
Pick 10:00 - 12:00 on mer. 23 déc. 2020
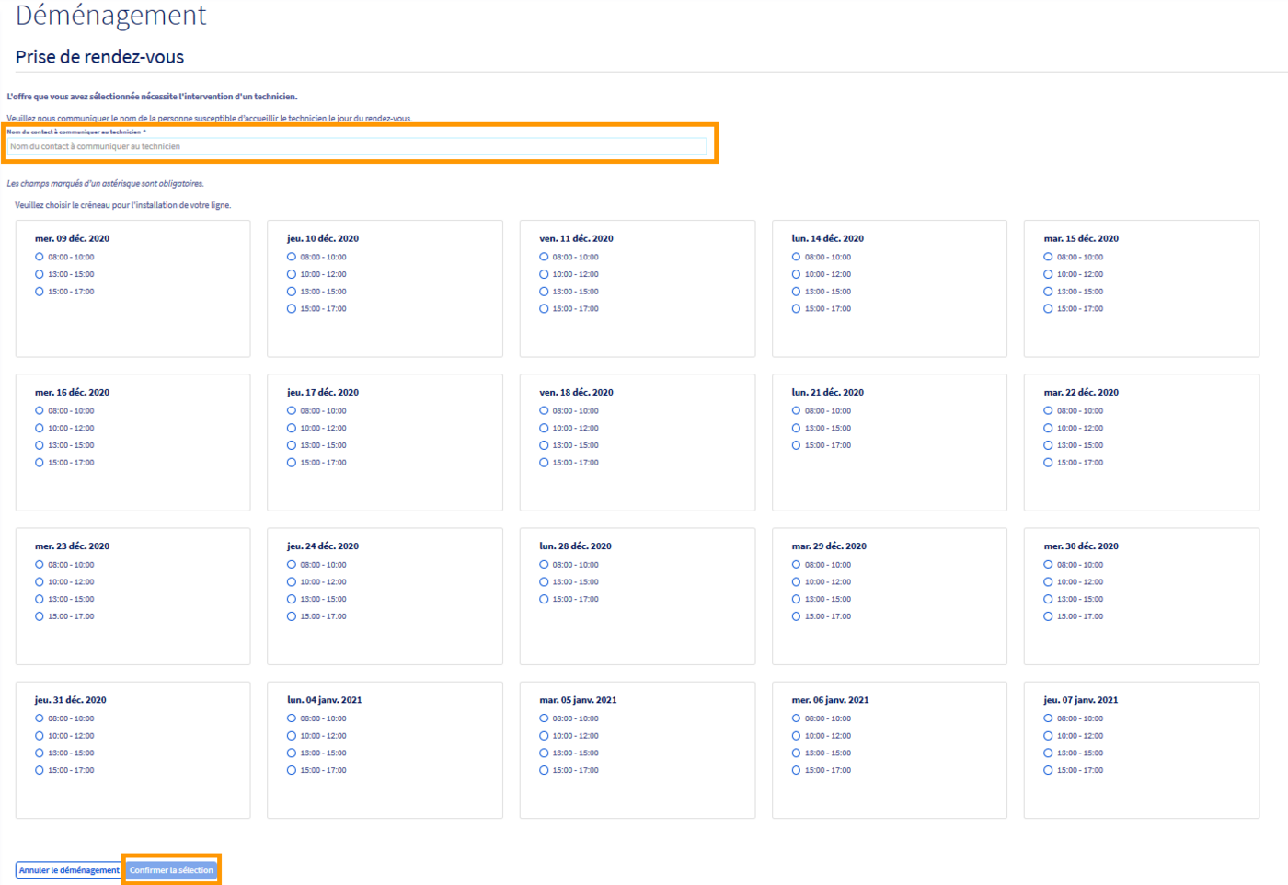40,582
